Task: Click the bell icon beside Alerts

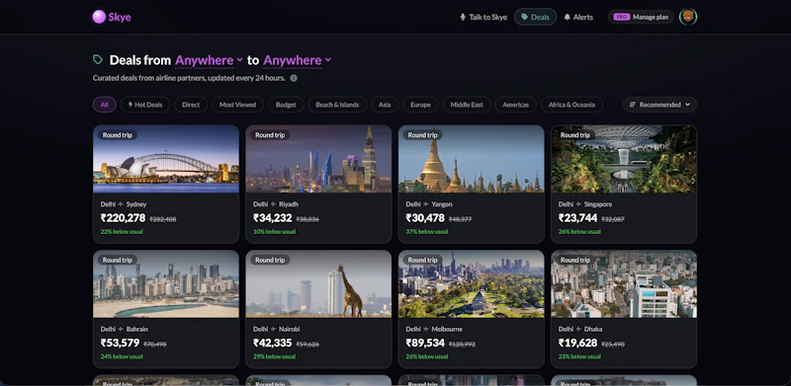Action: point(567,17)
